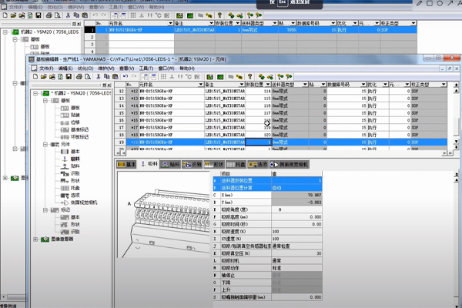Select 基准标记 item under 基板 in tree

79,129
